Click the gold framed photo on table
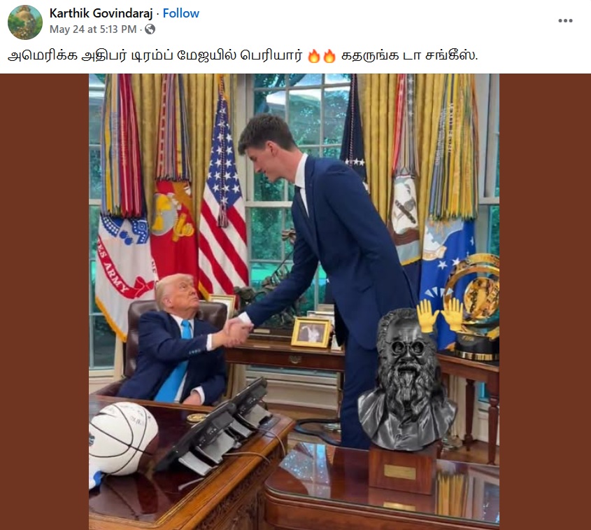Viewport: 591px width, 530px height. click(x=311, y=333)
